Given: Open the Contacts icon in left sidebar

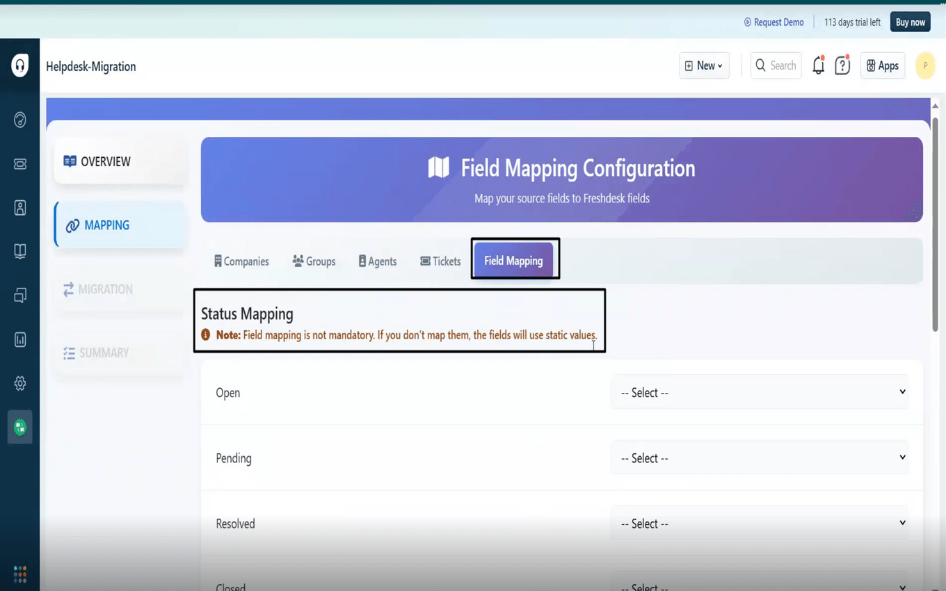Looking at the screenshot, I should 20,208.
